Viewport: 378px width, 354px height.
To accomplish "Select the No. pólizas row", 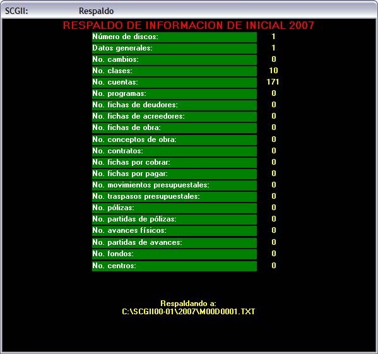I will (174, 208).
